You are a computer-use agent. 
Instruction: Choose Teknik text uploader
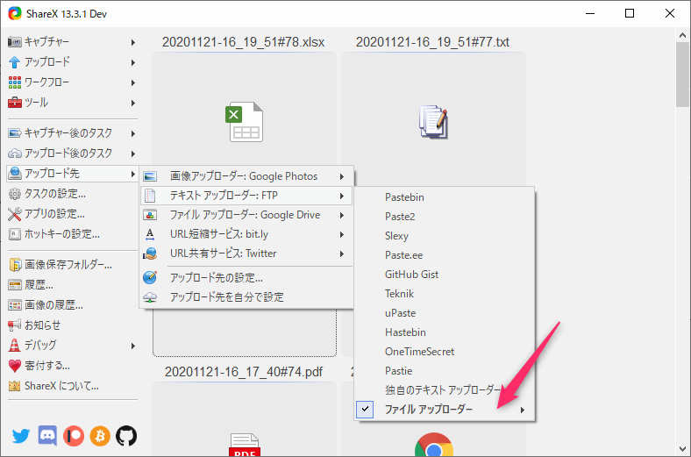click(x=445, y=294)
